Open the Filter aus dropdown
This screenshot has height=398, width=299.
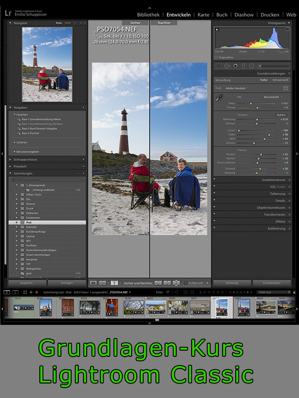tap(274, 292)
